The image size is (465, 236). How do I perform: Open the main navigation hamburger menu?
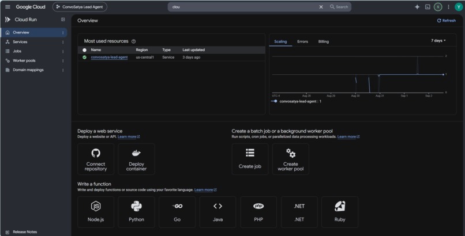7,7
